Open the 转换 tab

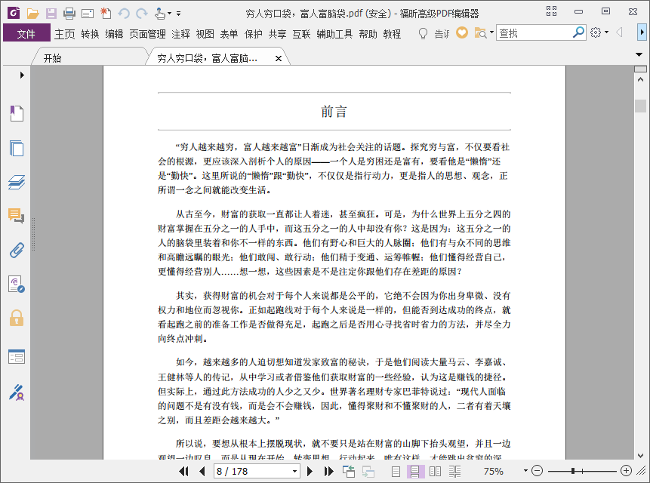tap(90, 33)
